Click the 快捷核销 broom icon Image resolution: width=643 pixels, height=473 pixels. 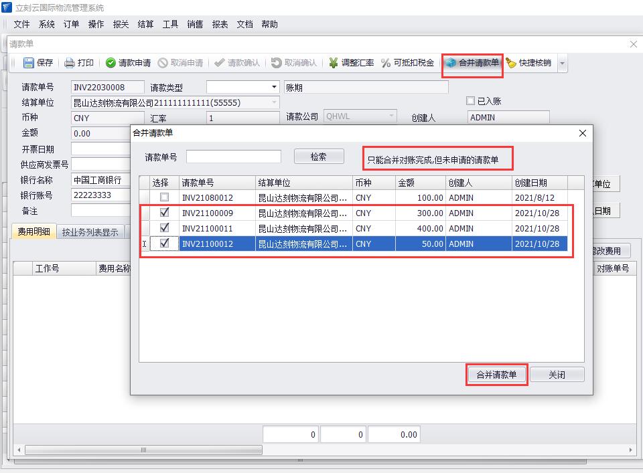(x=511, y=63)
